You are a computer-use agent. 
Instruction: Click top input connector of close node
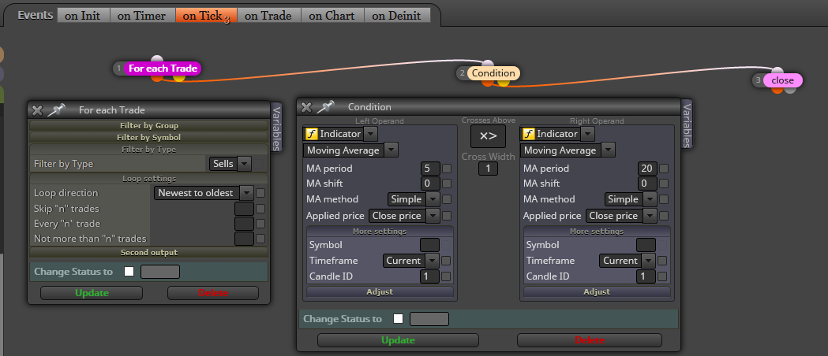777,71
